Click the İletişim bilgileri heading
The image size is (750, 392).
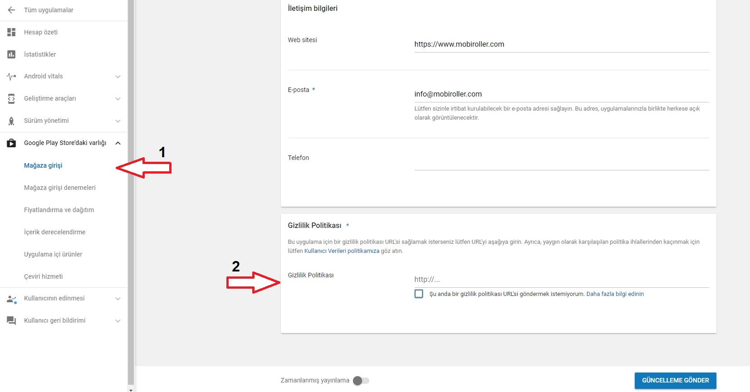[313, 8]
